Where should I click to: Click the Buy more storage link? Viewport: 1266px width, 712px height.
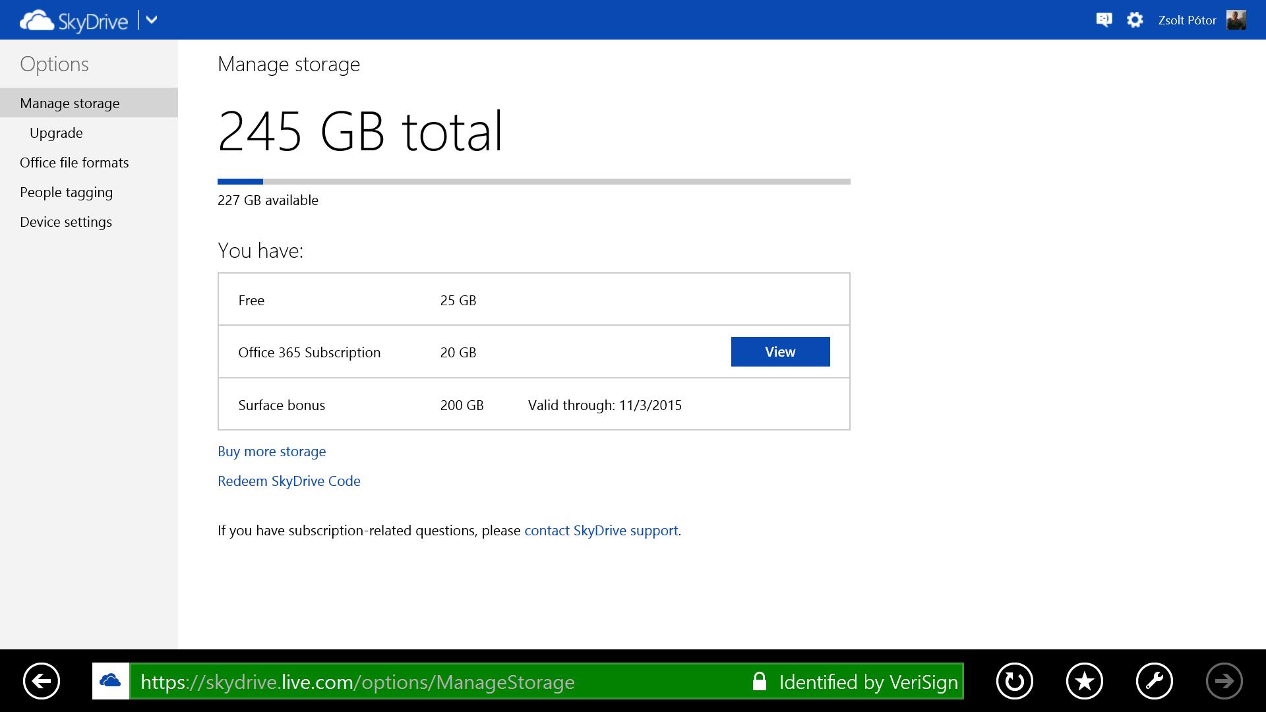(x=272, y=451)
